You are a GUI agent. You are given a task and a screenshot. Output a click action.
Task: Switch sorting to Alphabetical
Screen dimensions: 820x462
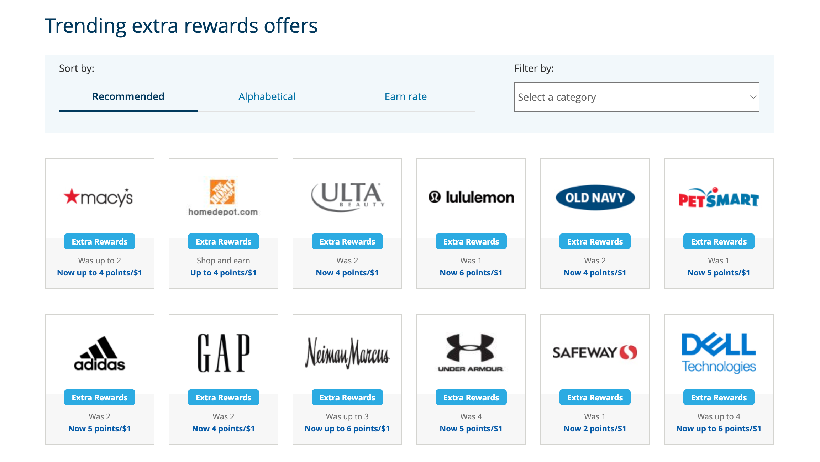tap(267, 96)
